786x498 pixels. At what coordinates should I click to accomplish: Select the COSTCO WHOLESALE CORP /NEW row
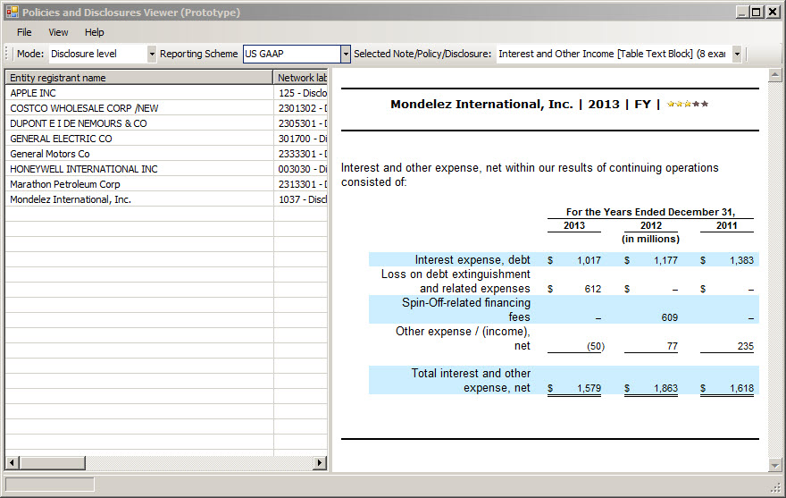(139, 108)
